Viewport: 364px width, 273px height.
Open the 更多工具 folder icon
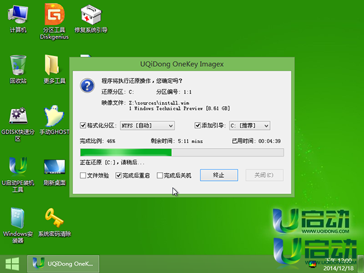pos(55,69)
